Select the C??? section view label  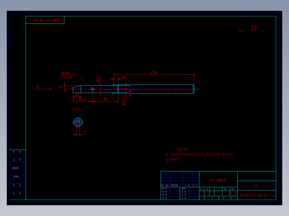[76, 110]
